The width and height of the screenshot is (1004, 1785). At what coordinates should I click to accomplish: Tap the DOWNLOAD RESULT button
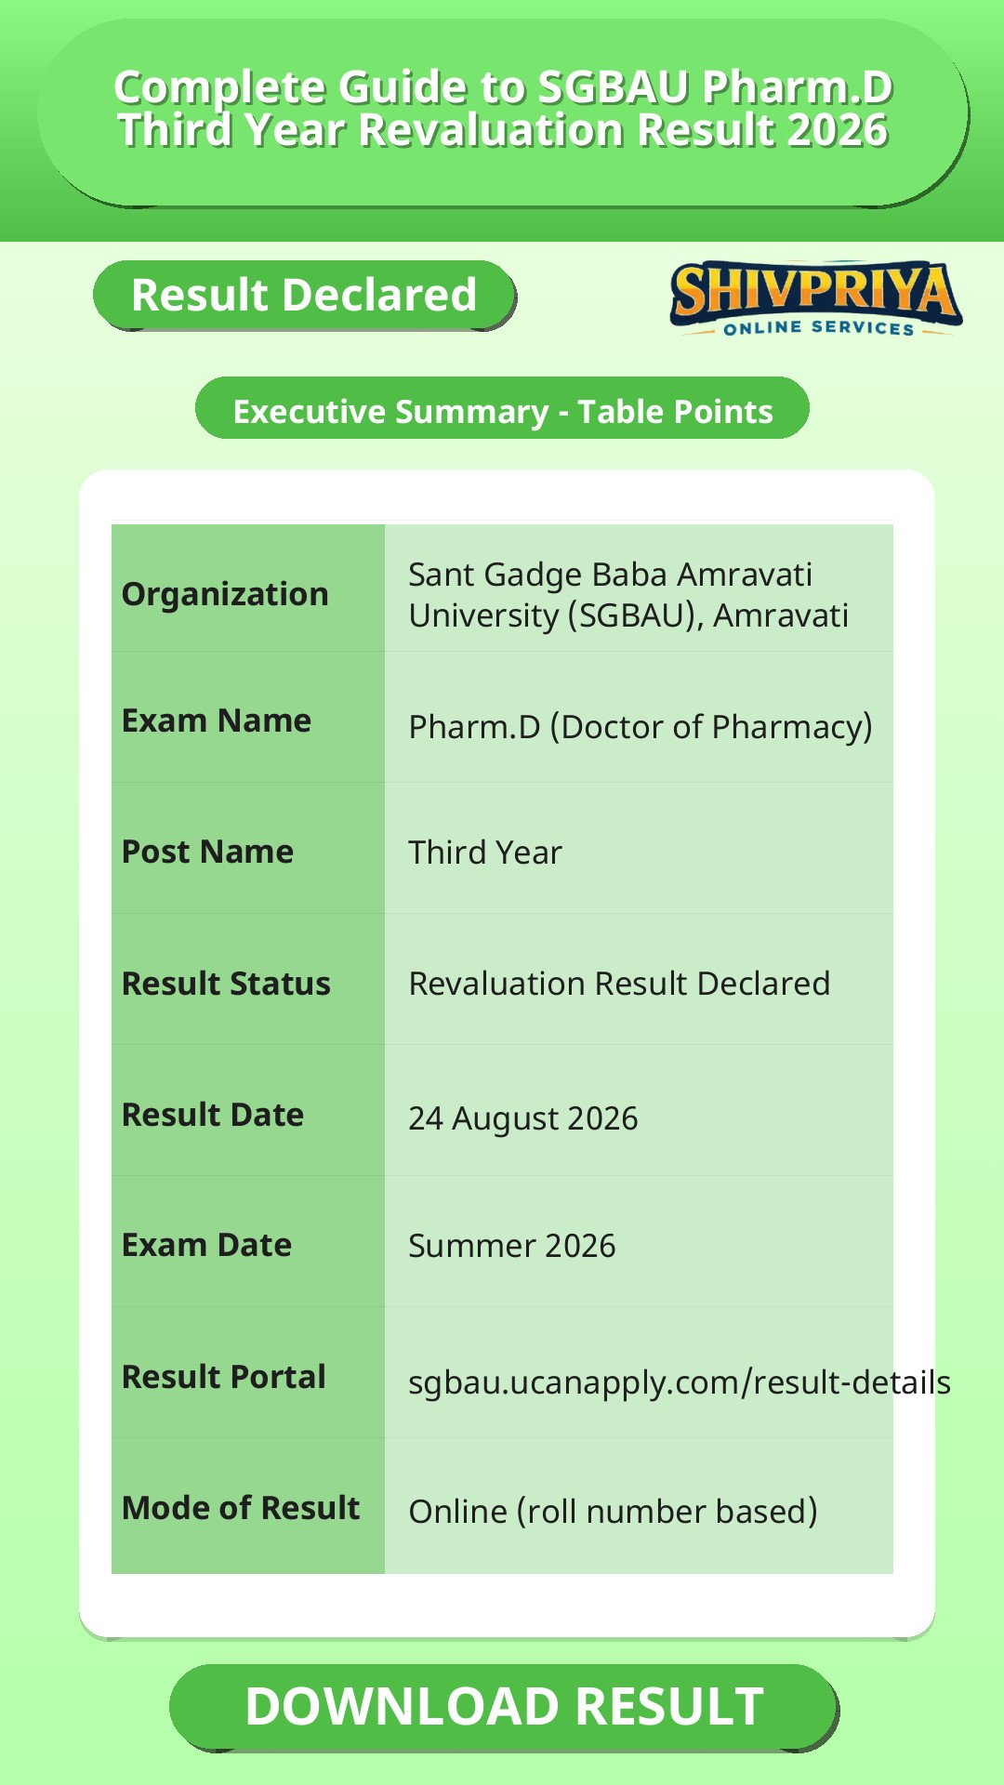point(504,1707)
